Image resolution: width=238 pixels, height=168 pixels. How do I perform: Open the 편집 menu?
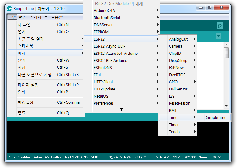[x=23, y=17]
